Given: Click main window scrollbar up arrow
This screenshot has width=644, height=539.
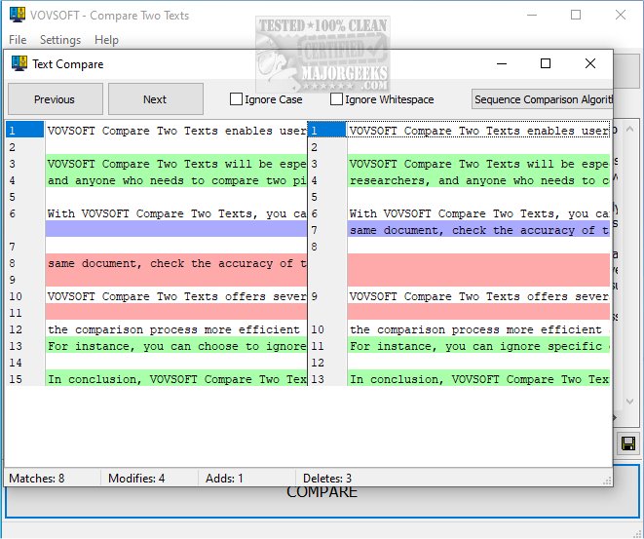Looking at the screenshot, I should [x=629, y=129].
